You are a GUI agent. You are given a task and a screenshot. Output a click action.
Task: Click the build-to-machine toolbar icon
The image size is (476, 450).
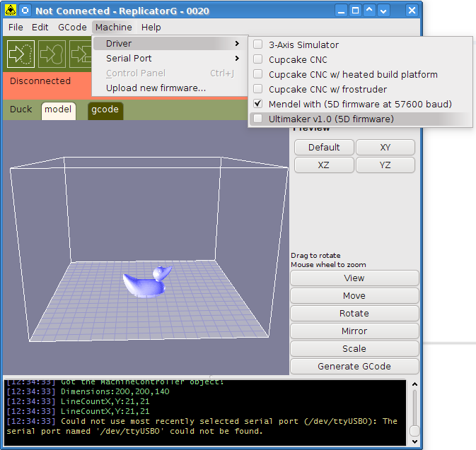21,54
